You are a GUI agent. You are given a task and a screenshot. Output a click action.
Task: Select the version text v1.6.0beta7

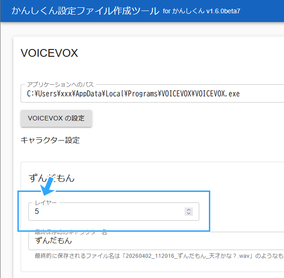pyautogui.click(x=223, y=11)
